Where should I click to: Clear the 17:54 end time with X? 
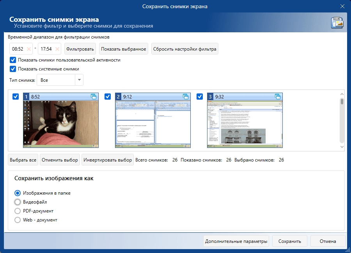[x=57, y=49]
